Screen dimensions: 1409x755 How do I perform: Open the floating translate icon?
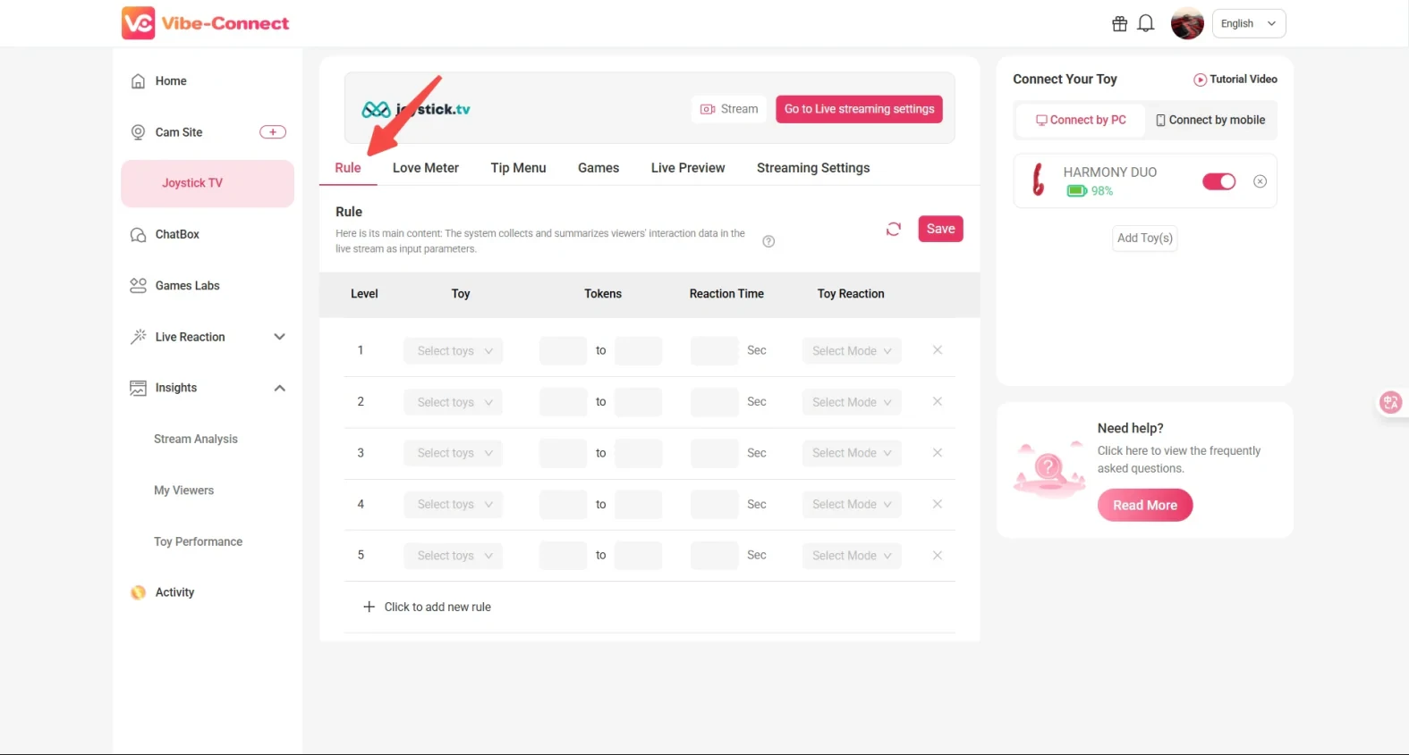(x=1390, y=402)
